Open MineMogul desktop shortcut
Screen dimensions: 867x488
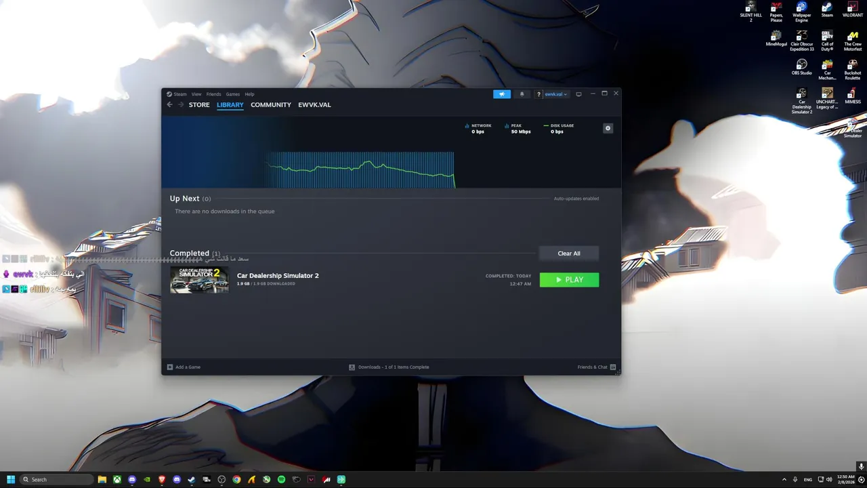(776, 39)
